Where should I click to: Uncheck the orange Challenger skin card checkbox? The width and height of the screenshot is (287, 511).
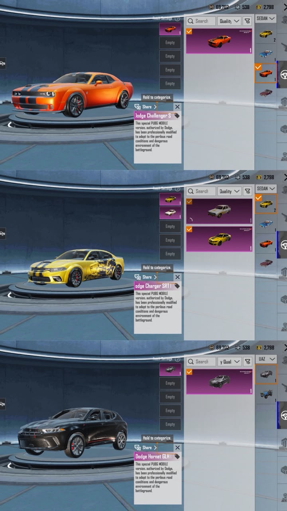[189, 31]
